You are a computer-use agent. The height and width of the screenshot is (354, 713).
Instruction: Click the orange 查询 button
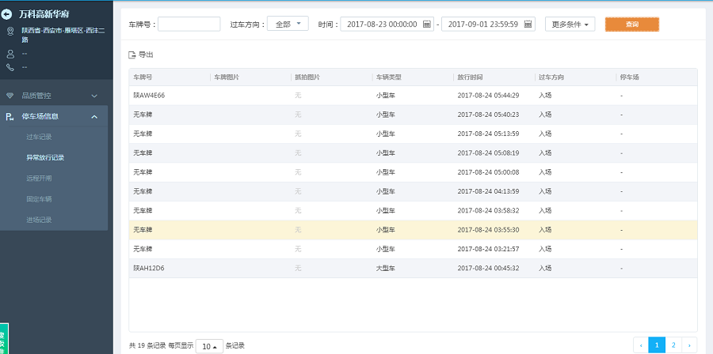(631, 24)
